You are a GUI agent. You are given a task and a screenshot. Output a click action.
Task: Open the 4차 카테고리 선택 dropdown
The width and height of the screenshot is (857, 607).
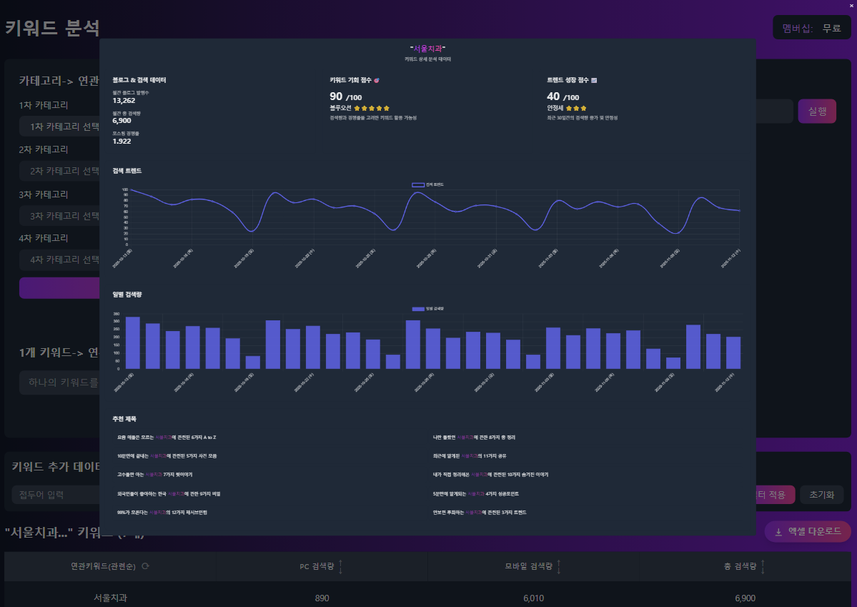tap(61, 260)
